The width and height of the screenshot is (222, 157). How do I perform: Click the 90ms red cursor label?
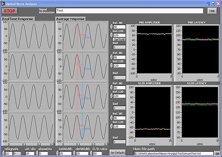point(82,126)
